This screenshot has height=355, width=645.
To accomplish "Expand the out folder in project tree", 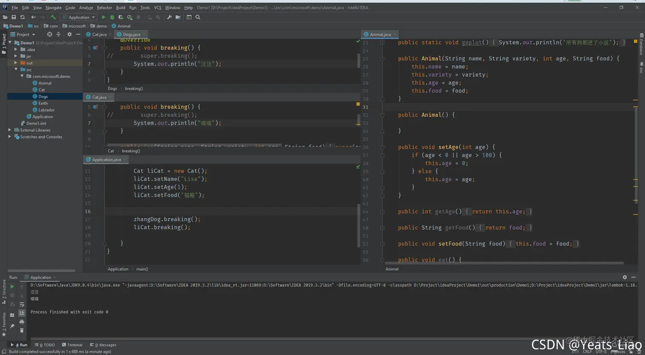I will (x=16, y=63).
